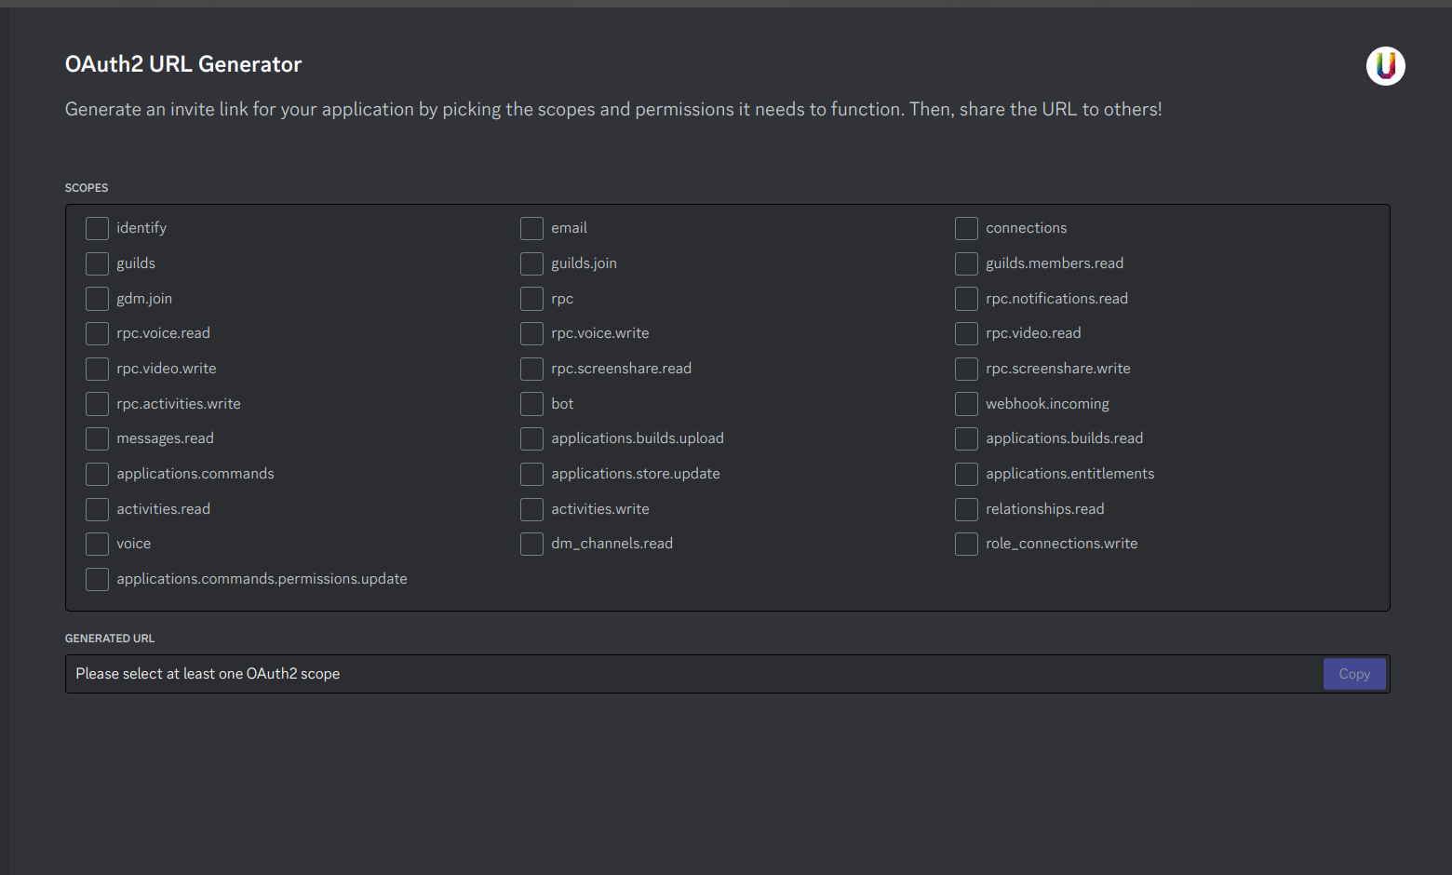Check the messages.read scope
Viewport: 1452px width, 875px height.
point(97,438)
